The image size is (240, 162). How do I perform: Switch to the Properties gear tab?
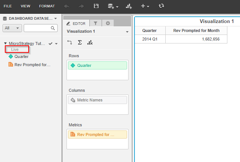click(108, 23)
